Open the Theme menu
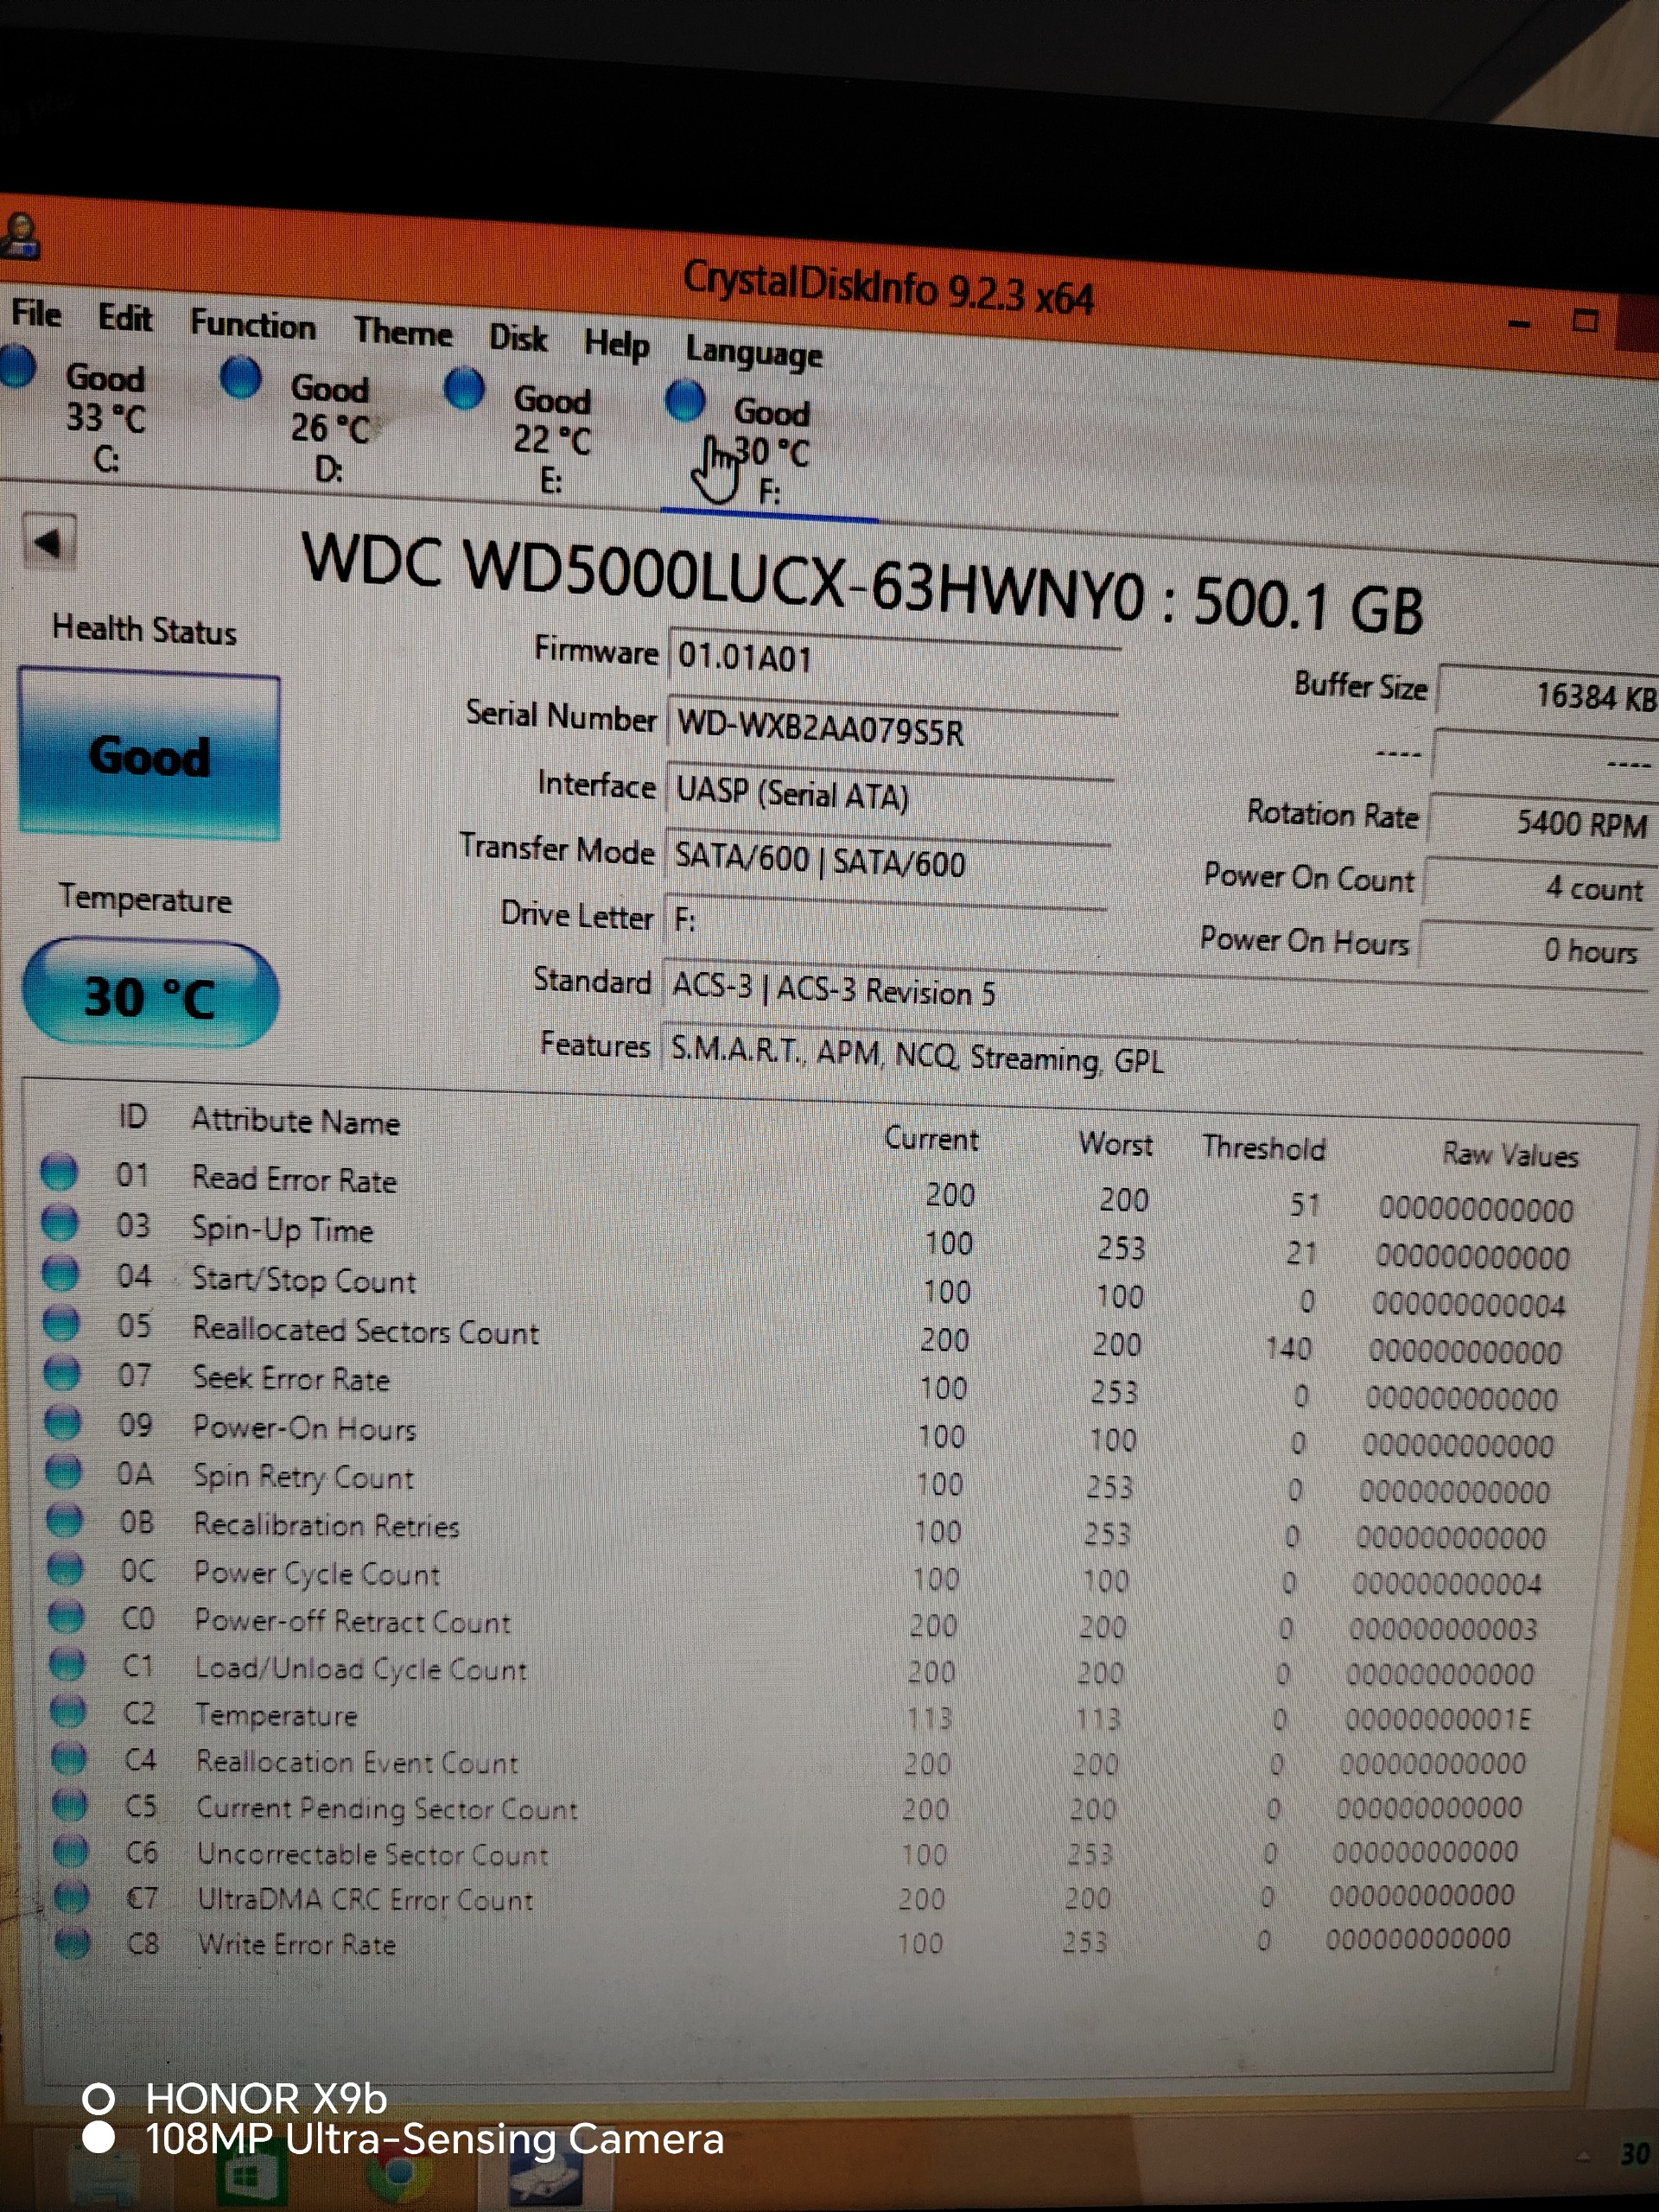 (402, 331)
